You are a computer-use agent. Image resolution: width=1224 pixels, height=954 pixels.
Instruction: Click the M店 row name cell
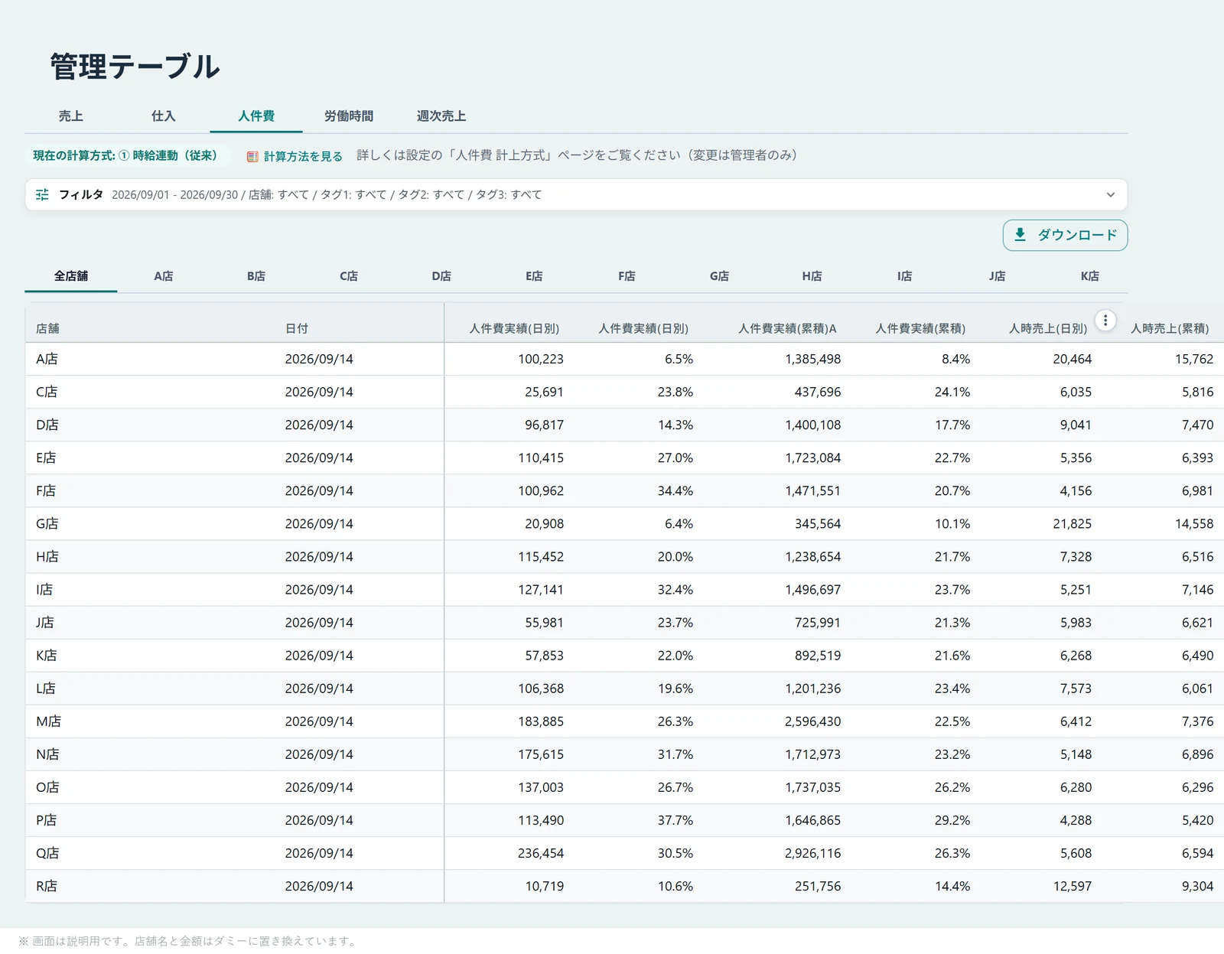(x=49, y=721)
